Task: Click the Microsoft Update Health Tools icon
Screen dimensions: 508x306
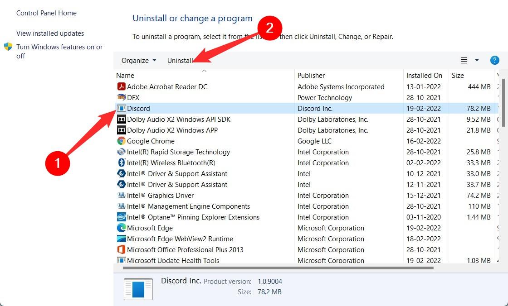Action: [x=121, y=260]
